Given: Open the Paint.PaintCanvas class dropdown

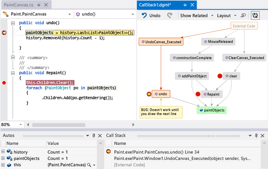Looking at the screenshot, I should click(70, 14).
